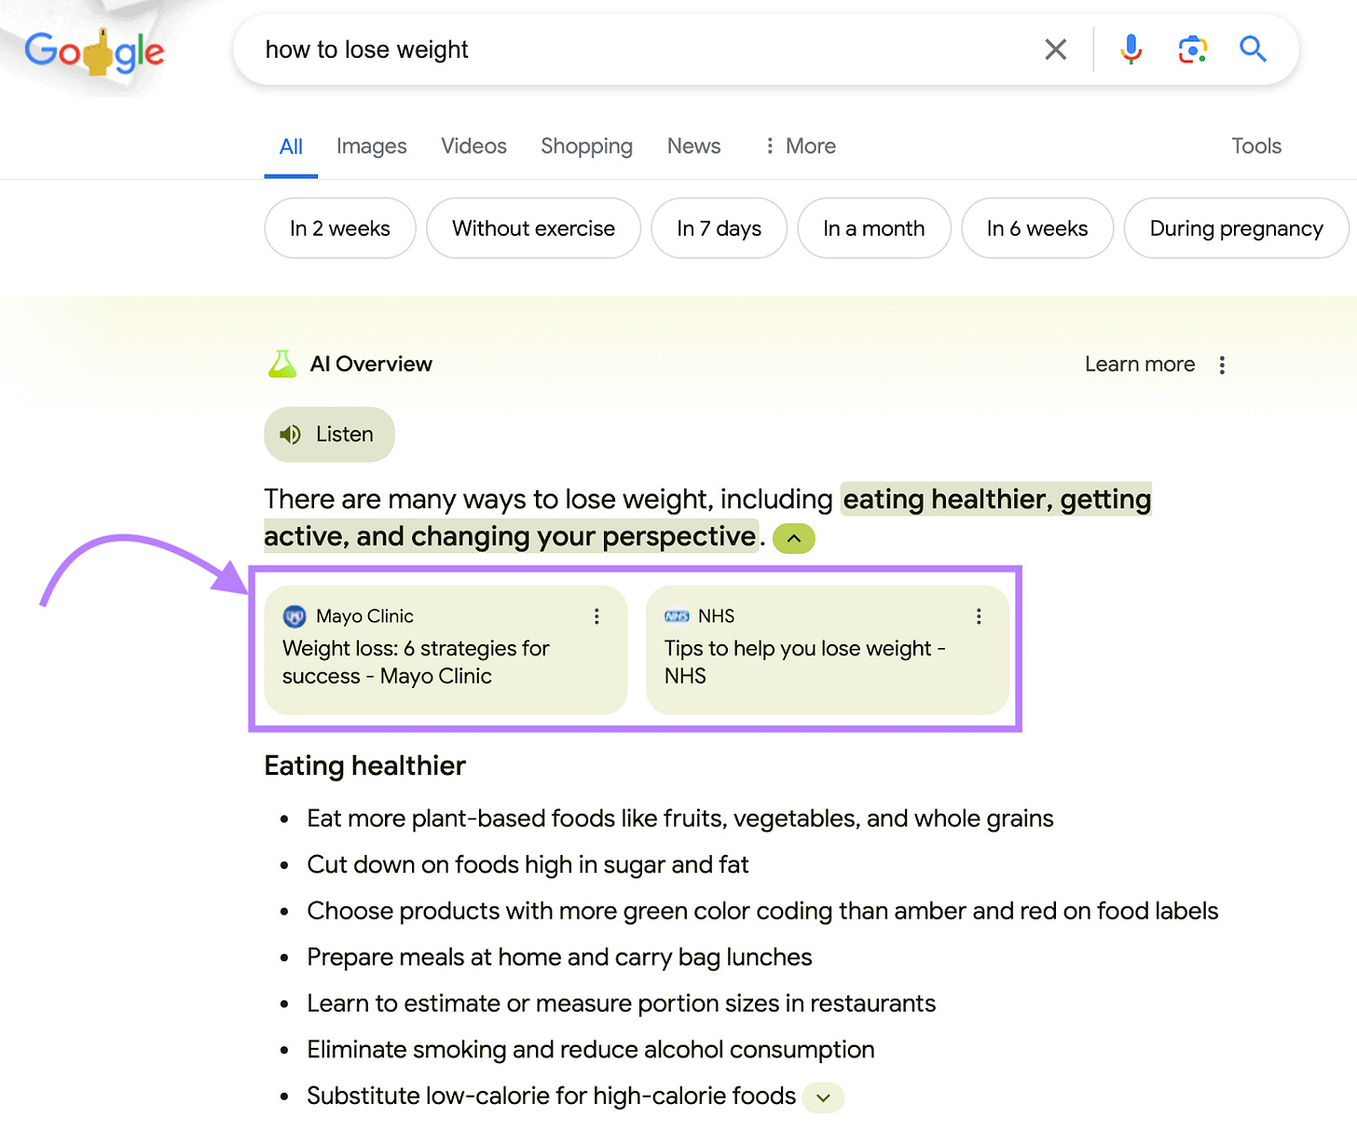The image size is (1357, 1131).
Task: Click the 'Eating healthier' heading
Action: (x=364, y=765)
